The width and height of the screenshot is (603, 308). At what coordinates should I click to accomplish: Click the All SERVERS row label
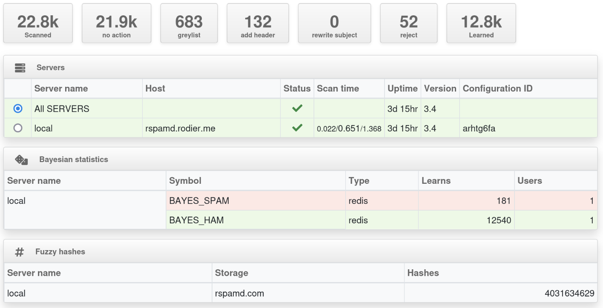(62, 109)
